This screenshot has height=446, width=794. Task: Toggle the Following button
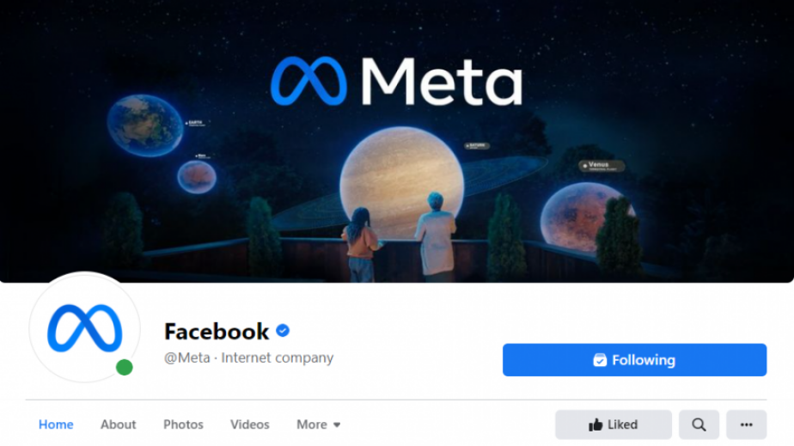pyautogui.click(x=634, y=360)
